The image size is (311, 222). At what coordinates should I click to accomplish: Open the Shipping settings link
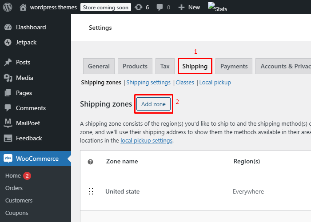tap(148, 82)
